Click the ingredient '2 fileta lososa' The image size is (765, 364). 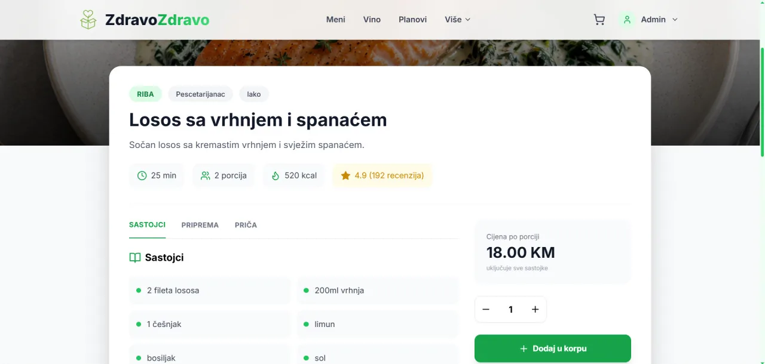[x=209, y=291]
